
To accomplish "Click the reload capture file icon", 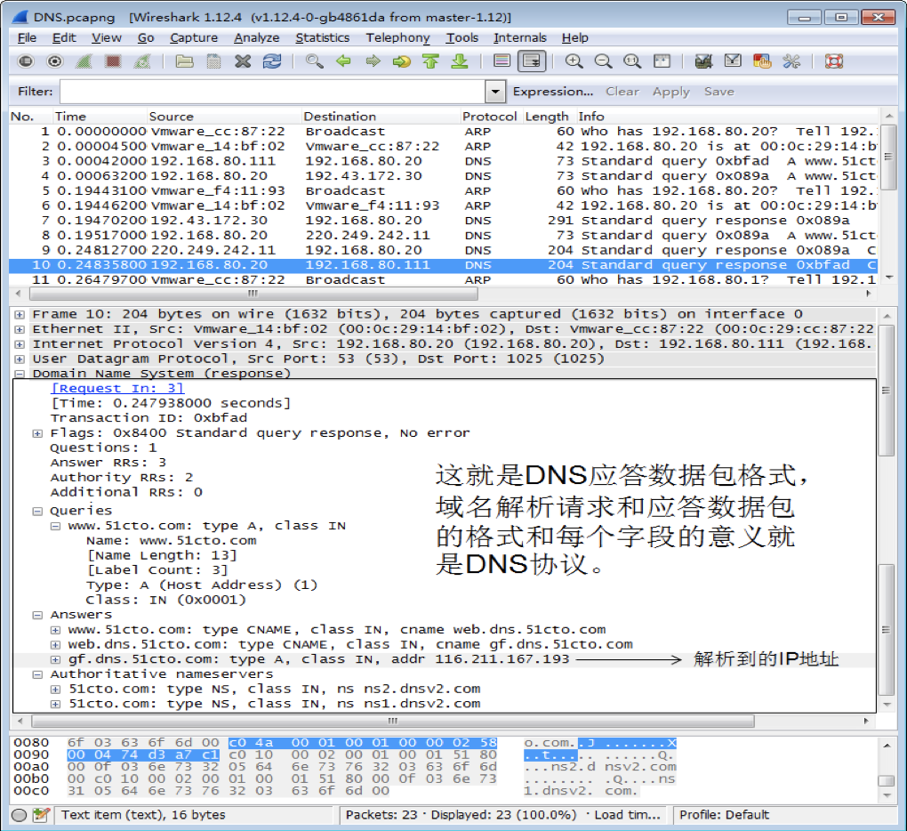I will pyautogui.click(x=272, y=61).
